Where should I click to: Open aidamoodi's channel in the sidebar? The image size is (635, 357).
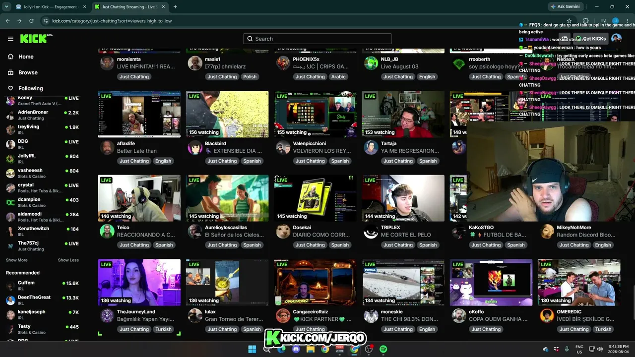point(42,217)
